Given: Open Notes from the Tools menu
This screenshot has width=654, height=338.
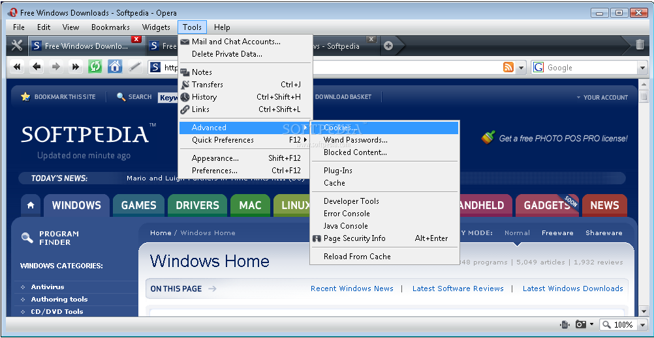Looking at the screenshot, I should 245,72.
